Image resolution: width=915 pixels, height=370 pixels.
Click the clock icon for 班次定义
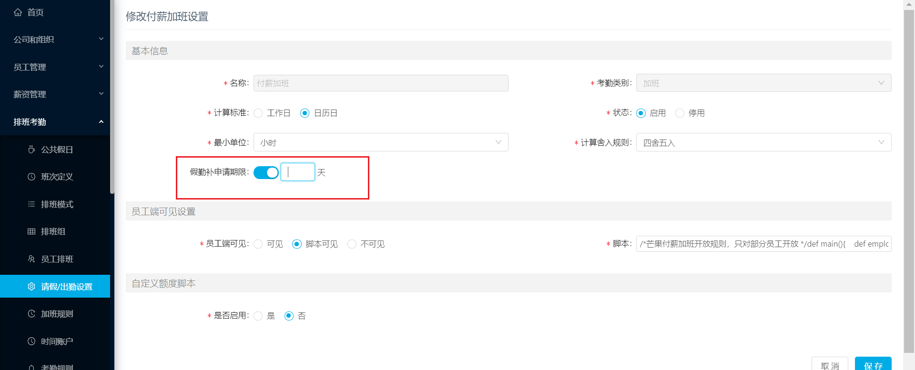pos(31,177)
